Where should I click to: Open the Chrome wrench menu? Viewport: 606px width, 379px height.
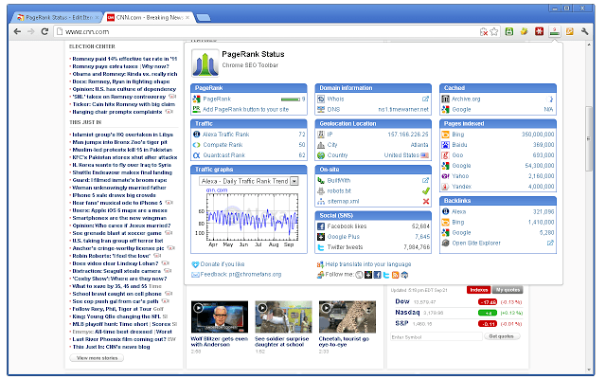585,31
